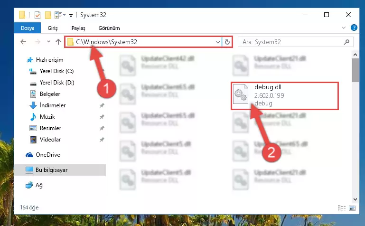Click the pin icon beside İndirmeler

coord(102,105)
